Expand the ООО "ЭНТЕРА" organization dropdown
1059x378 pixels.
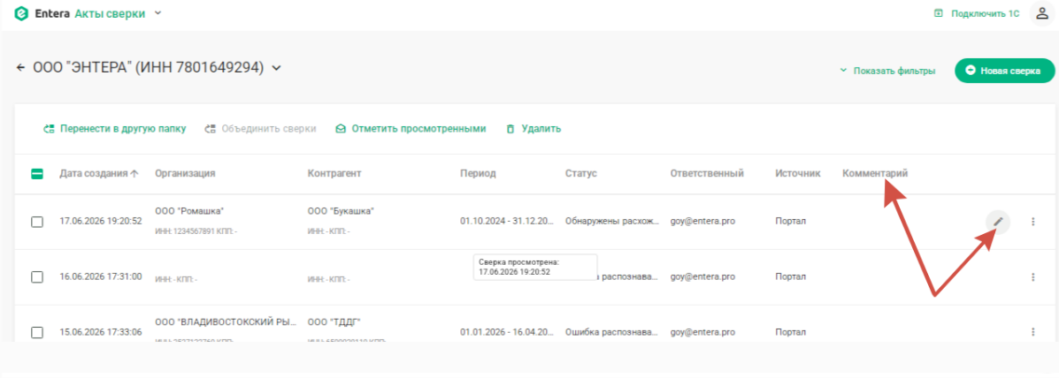pos(275,67)
